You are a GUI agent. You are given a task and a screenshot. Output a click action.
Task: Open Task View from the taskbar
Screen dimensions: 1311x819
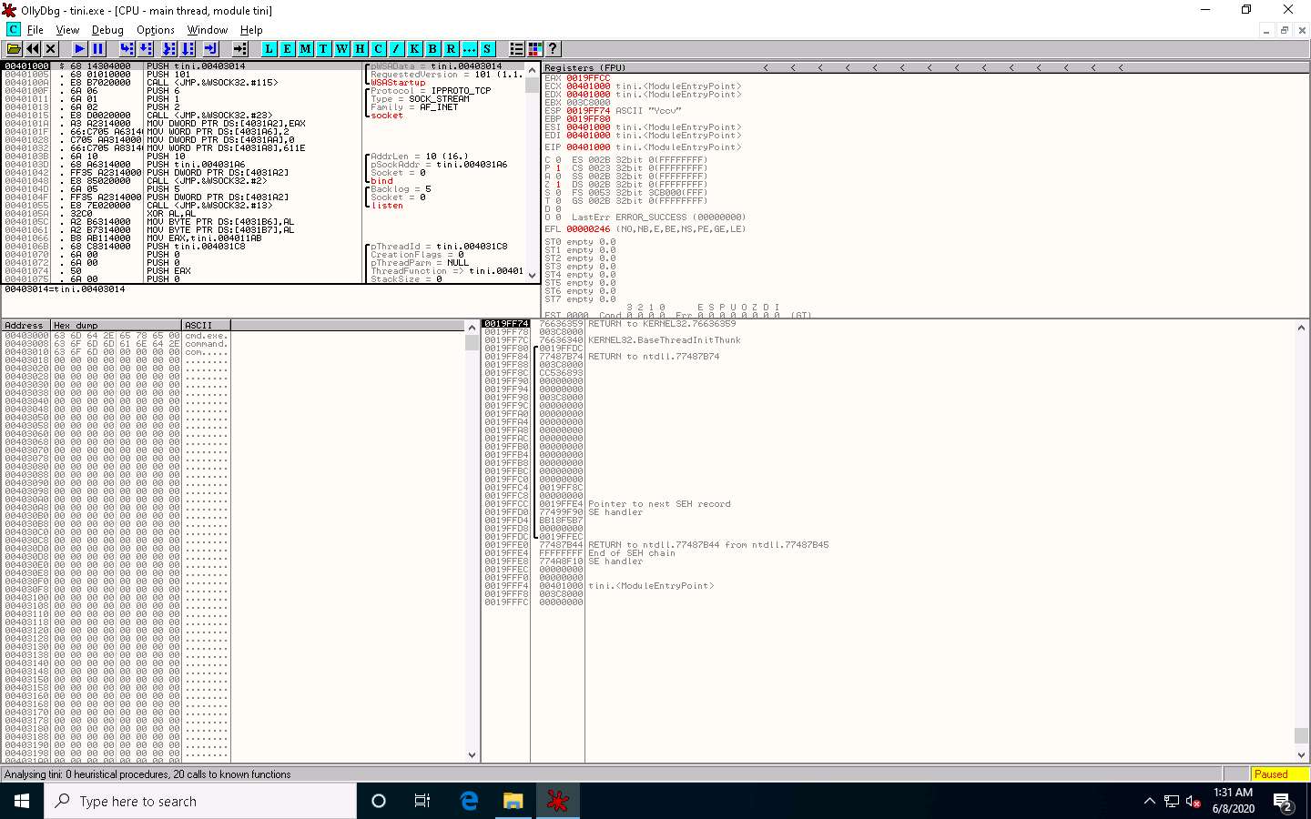tap(422, 801)
